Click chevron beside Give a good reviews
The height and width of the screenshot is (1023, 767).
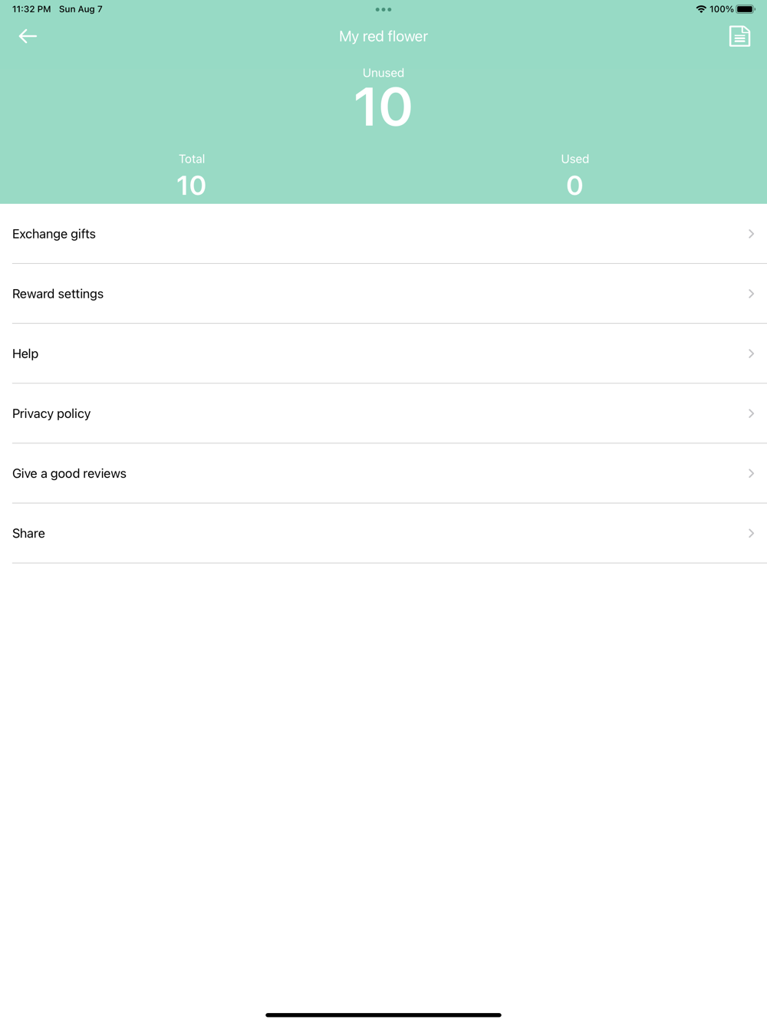pyautogui.click(x=751, y=473)
